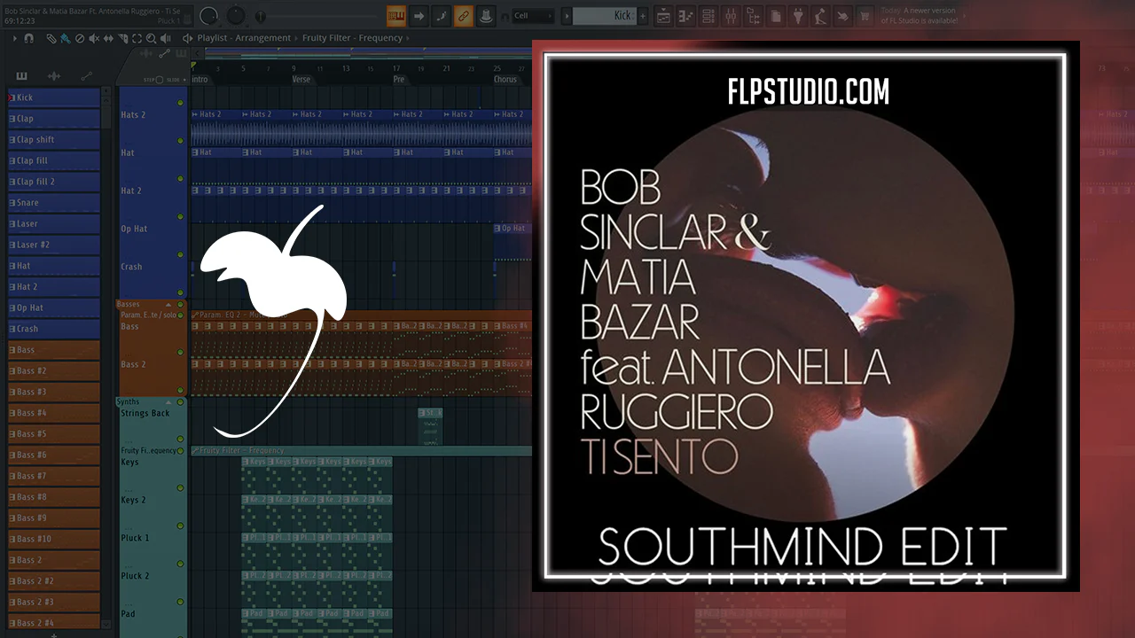This screenshot has width=1135, height=638.
Task: Open the piano roll view icon
Action: 686,15
